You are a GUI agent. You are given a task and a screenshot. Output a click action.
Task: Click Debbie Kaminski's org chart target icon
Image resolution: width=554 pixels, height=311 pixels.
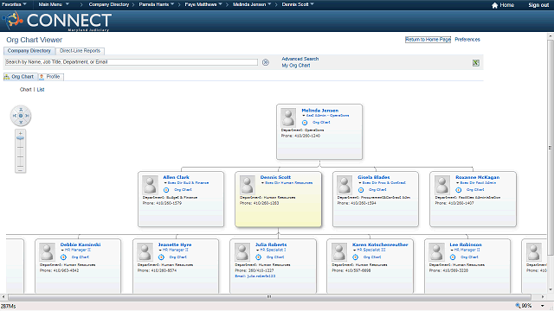(x=63, y=257)
